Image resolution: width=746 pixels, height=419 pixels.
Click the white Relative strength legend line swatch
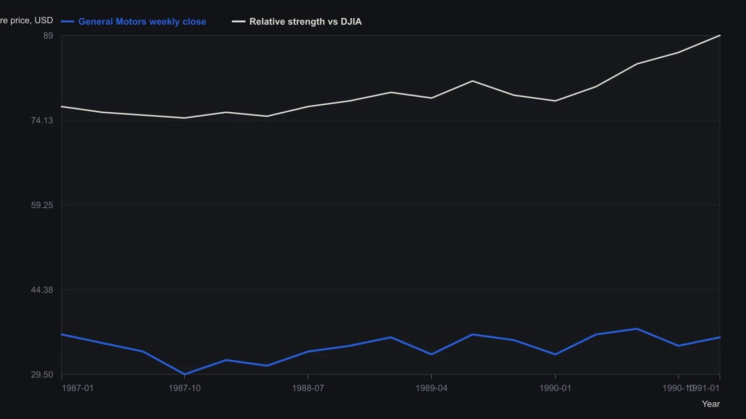click(239, 21)
